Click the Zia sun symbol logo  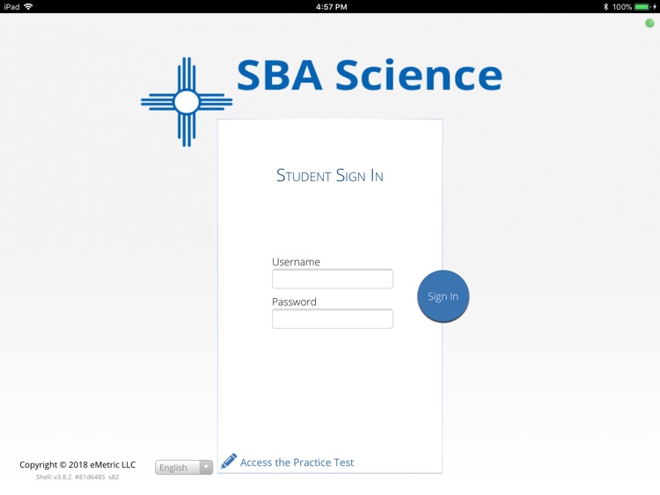point(187,102)
